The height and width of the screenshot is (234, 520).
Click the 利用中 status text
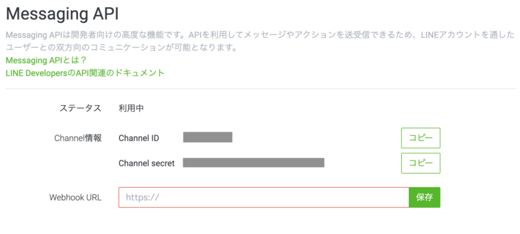131,109
